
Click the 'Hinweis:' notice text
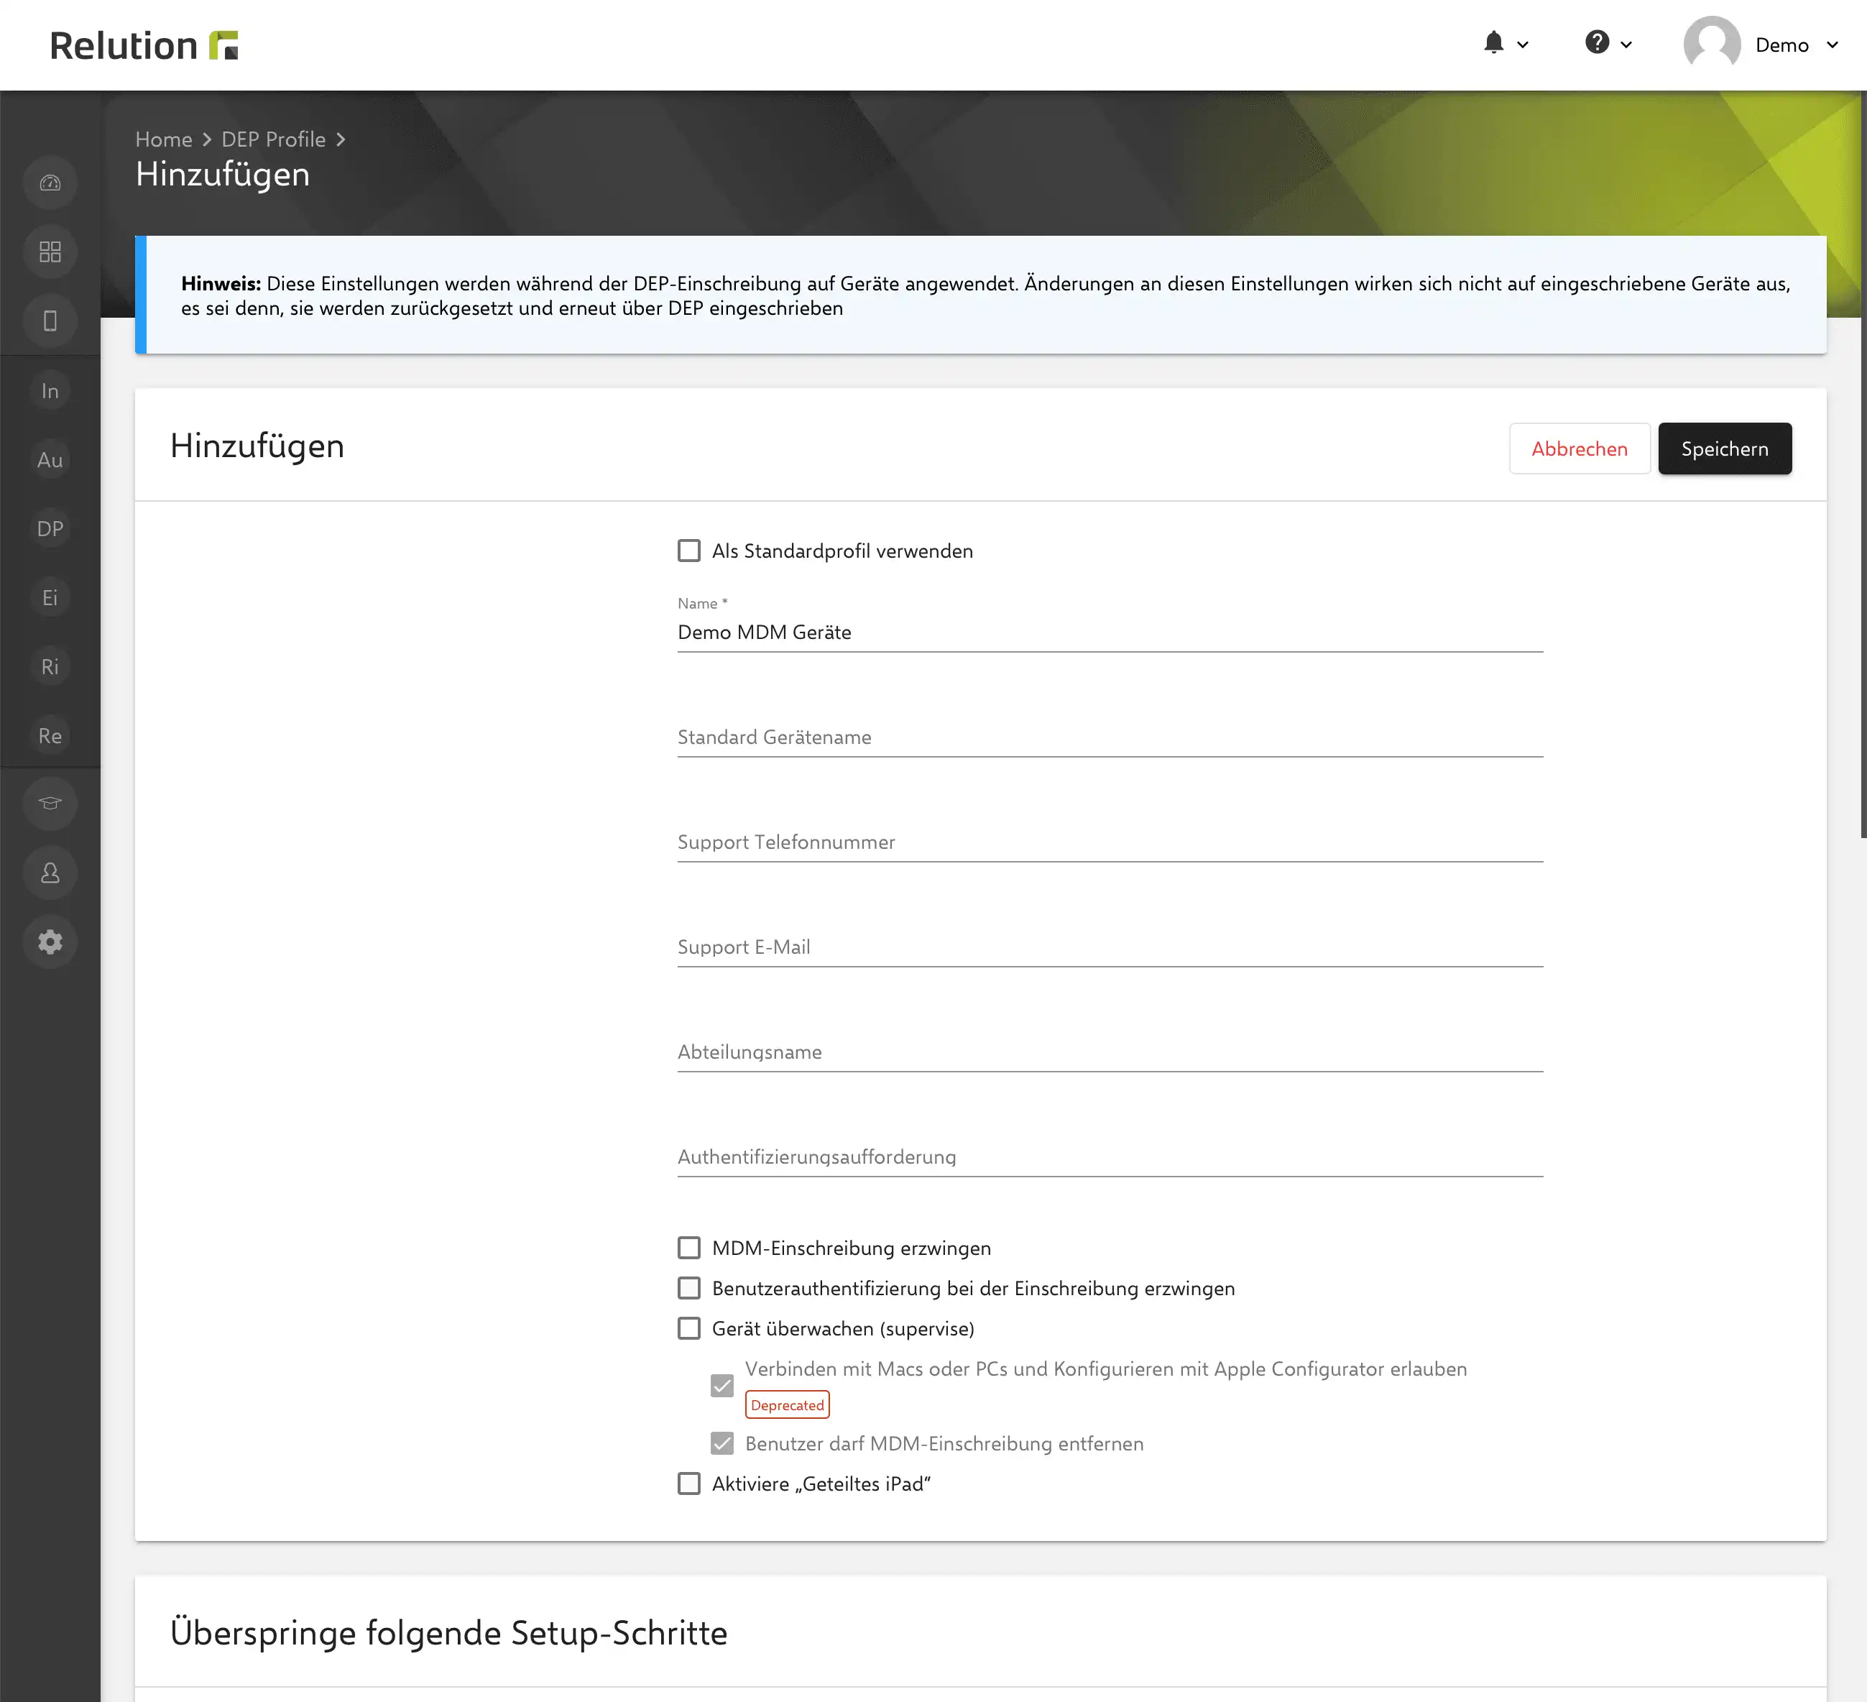click(221, 283)
